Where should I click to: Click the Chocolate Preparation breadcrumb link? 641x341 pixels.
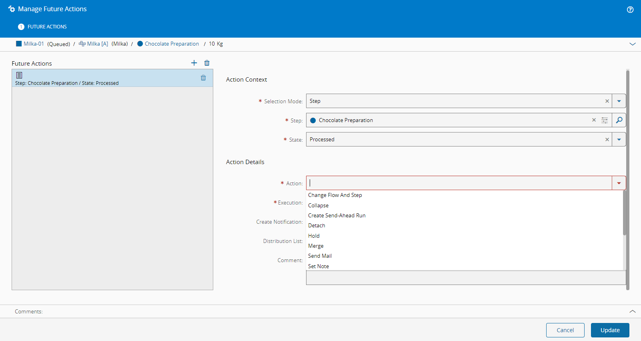[172, 44]
